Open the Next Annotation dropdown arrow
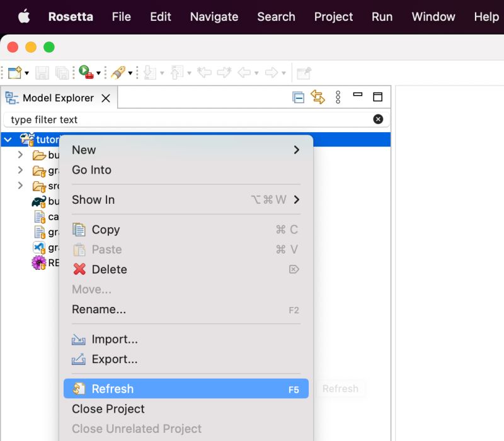The width and height of the screenshot is (504, 441). [x=162, y=73]
